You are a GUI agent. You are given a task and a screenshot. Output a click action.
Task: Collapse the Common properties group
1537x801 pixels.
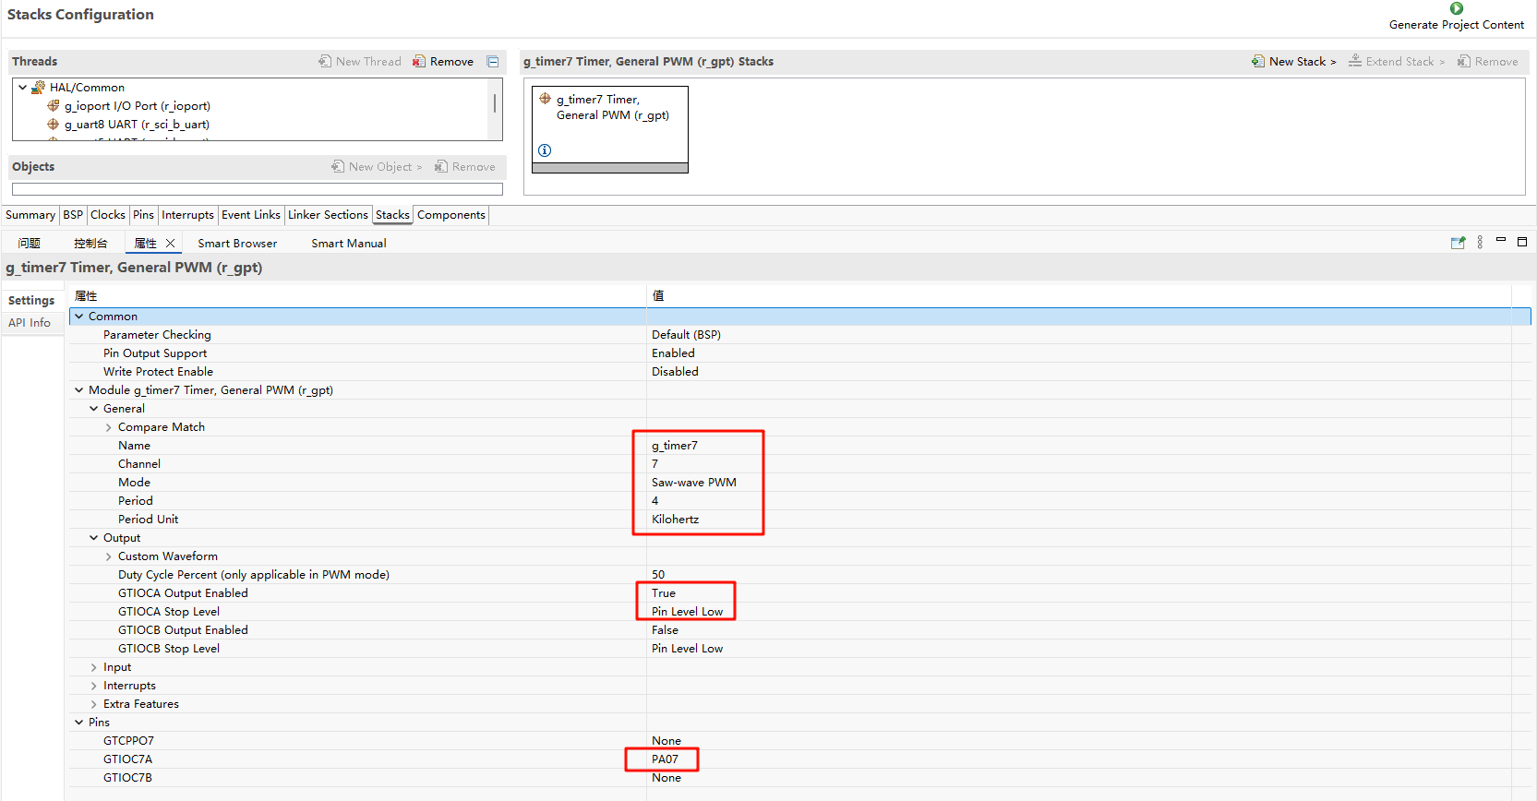79,317
